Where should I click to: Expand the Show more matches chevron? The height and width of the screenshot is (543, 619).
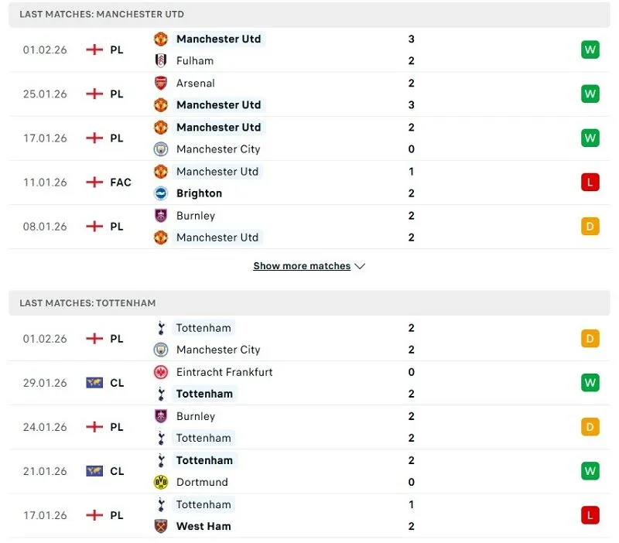coord(359,266)
